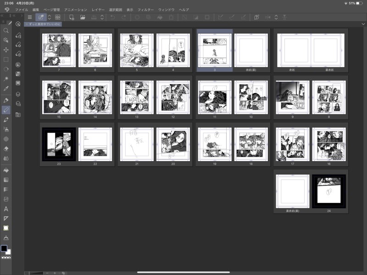Open the 表示 menu

130,10
